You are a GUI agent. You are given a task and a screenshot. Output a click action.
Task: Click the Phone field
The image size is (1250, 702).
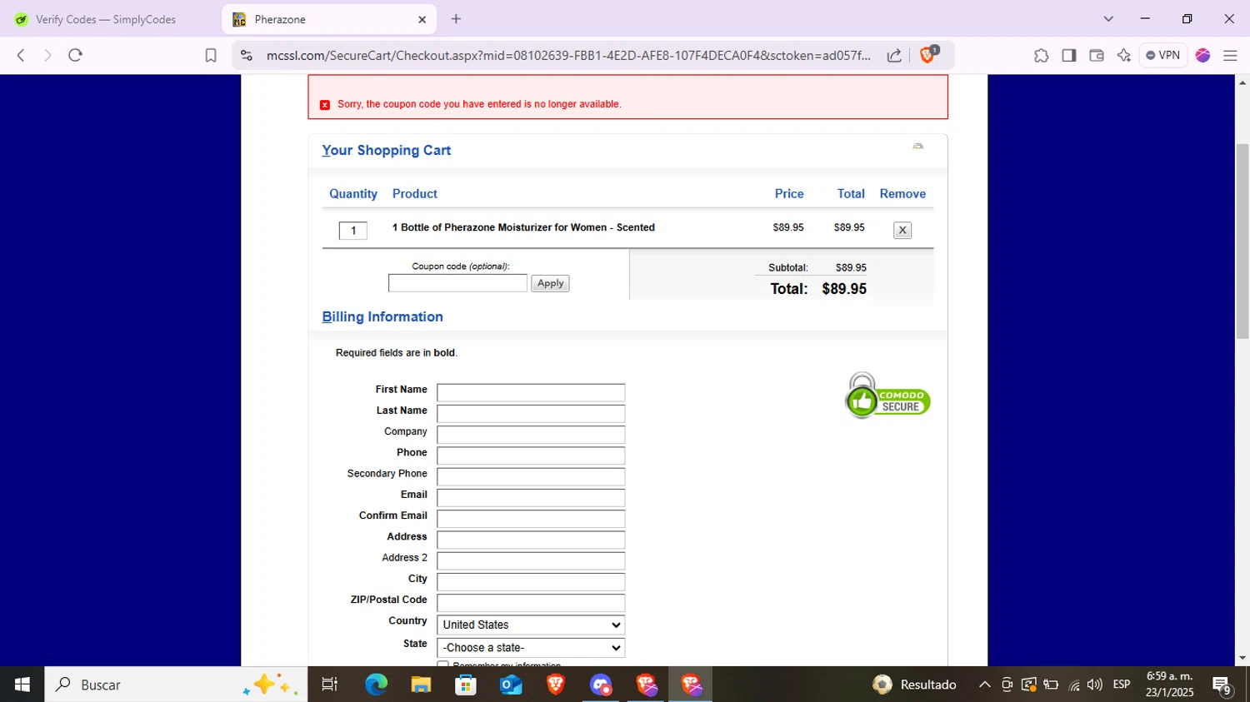pos(531,456)
